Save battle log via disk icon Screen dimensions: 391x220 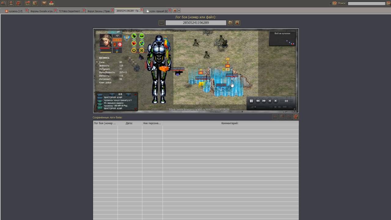pyautogui.click(x=237, y=23)
